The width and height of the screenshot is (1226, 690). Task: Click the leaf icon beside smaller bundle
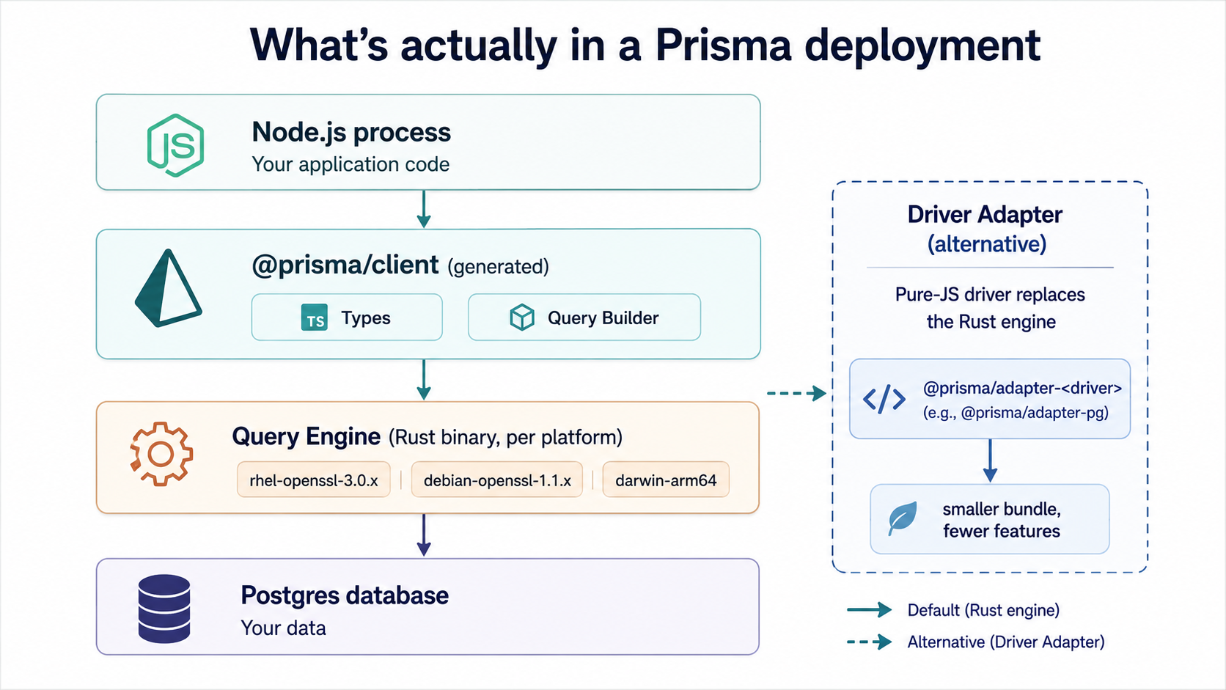[x=903, y=518]
